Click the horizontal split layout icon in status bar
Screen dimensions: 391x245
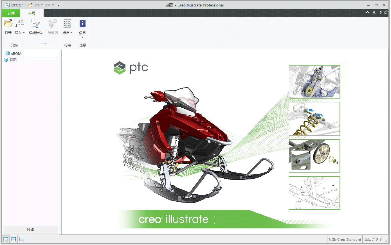click(x=14, y=239)
